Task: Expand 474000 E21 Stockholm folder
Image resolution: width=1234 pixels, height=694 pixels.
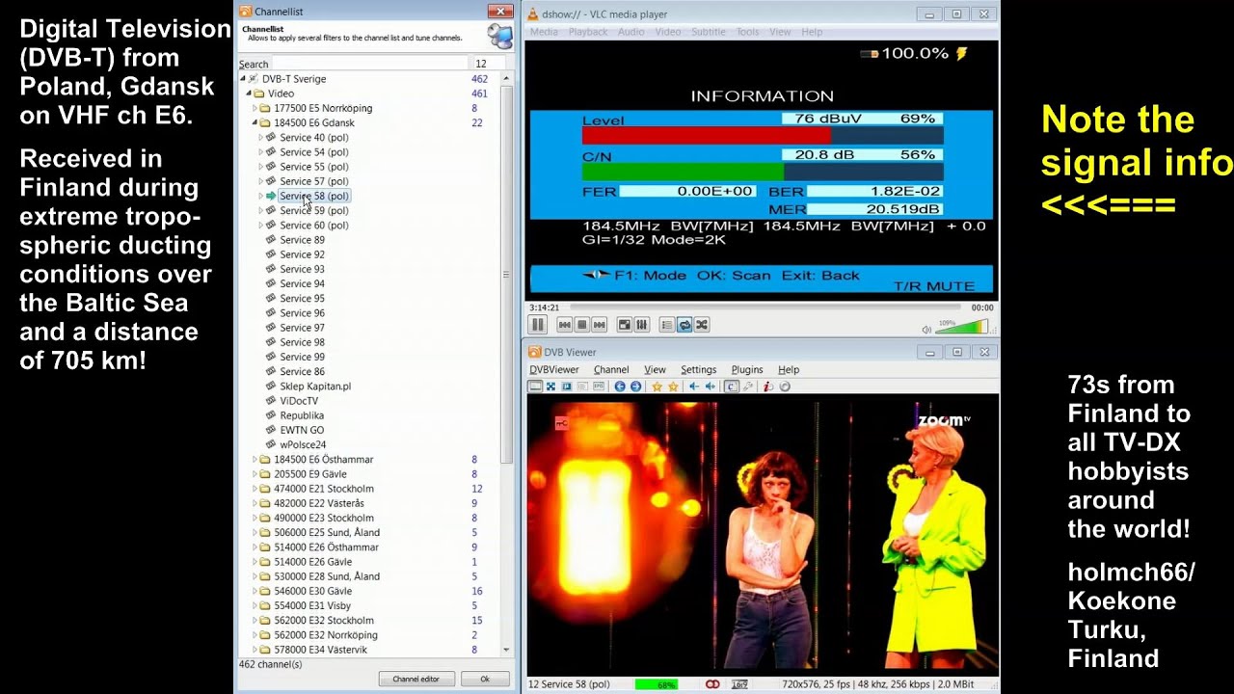Action: [255, 489]
